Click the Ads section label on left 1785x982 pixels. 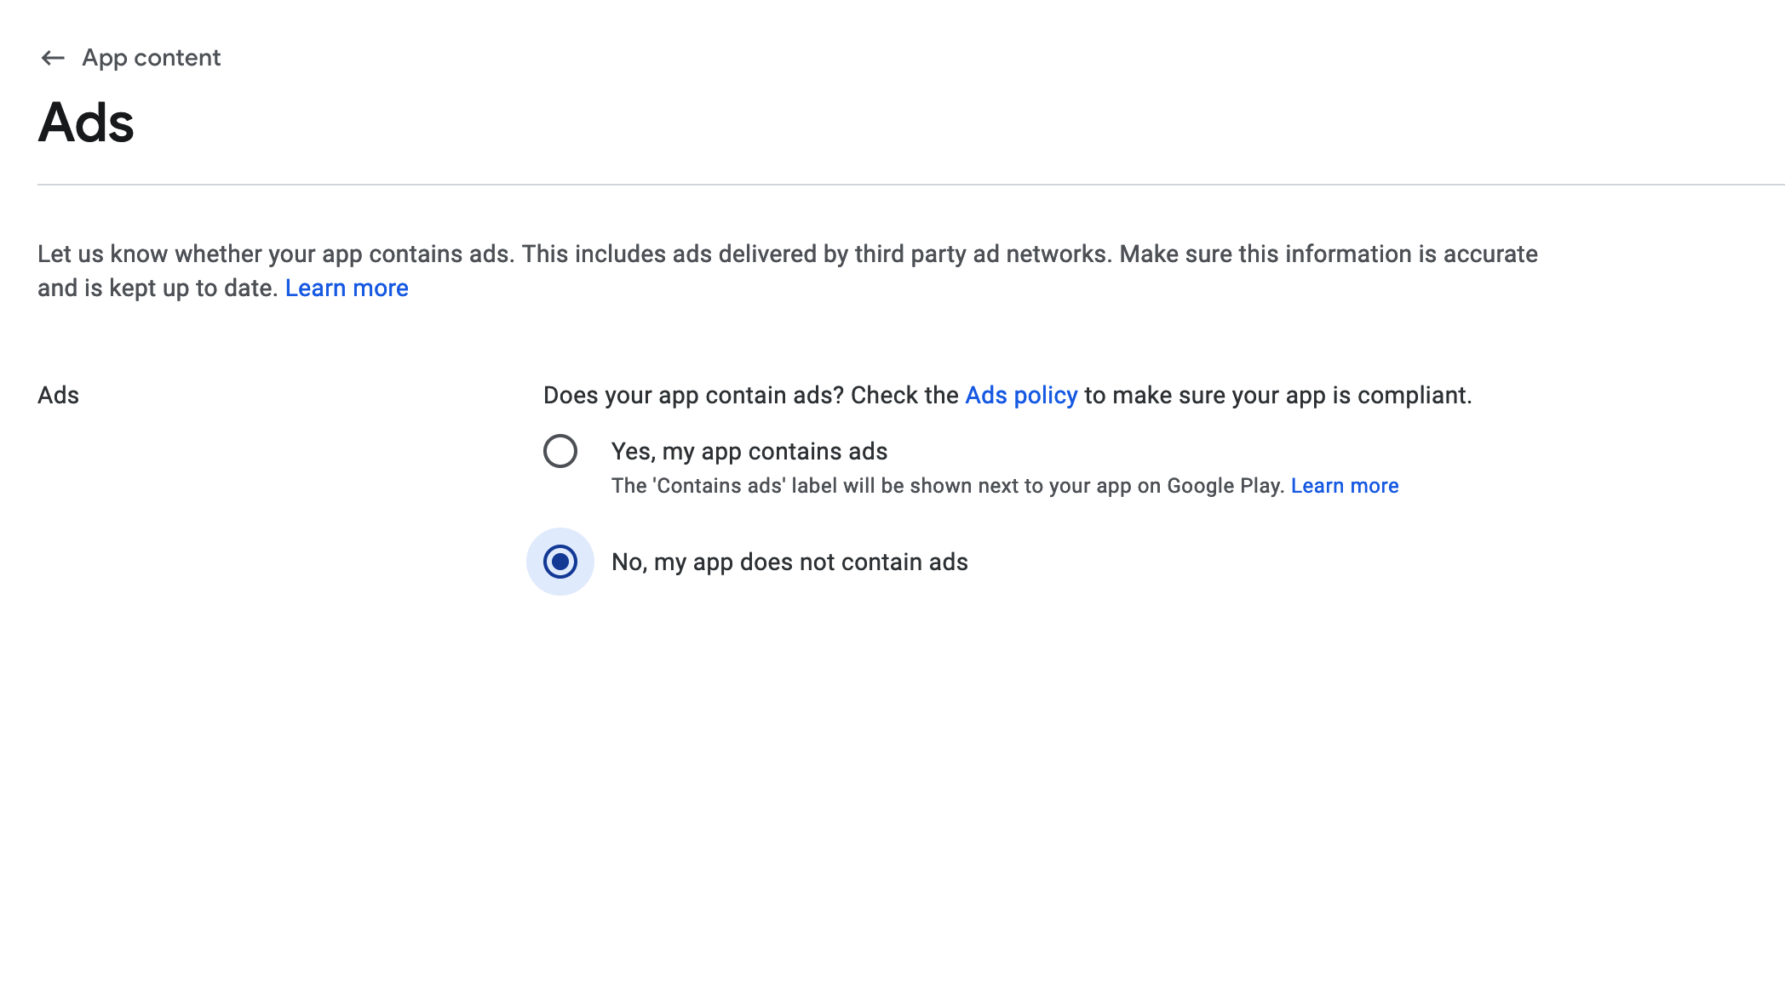[x=58, y=396]
